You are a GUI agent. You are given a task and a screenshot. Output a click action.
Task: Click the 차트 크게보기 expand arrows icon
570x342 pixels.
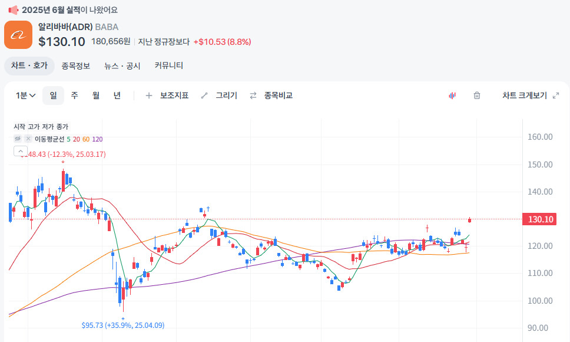pos(555,96)
